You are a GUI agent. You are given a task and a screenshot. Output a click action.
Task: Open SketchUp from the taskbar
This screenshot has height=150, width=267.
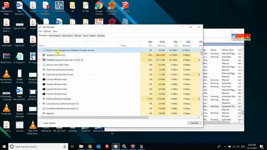(107, 146)
